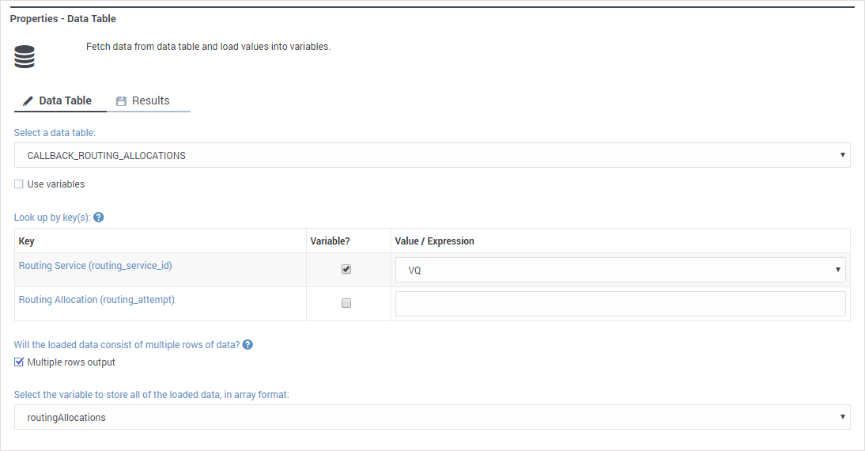Check Variable? box for Routing Allocation

click(346, 303)
